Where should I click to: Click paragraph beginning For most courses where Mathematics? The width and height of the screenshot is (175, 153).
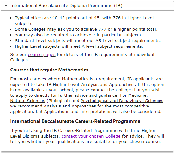point(87,95)
